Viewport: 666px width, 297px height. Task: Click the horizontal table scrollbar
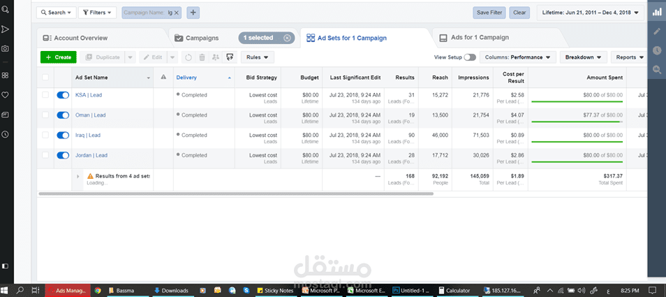236,194
